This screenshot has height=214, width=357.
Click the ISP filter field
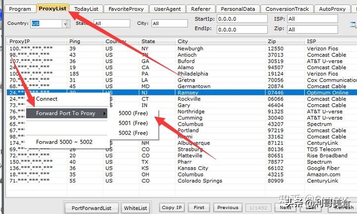point(312,19)
